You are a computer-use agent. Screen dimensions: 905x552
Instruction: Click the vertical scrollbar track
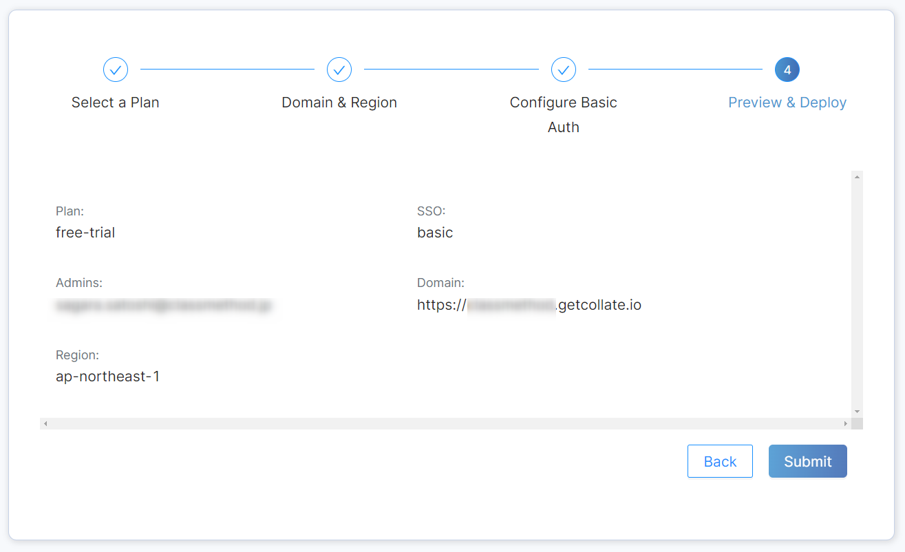point(857,295)
